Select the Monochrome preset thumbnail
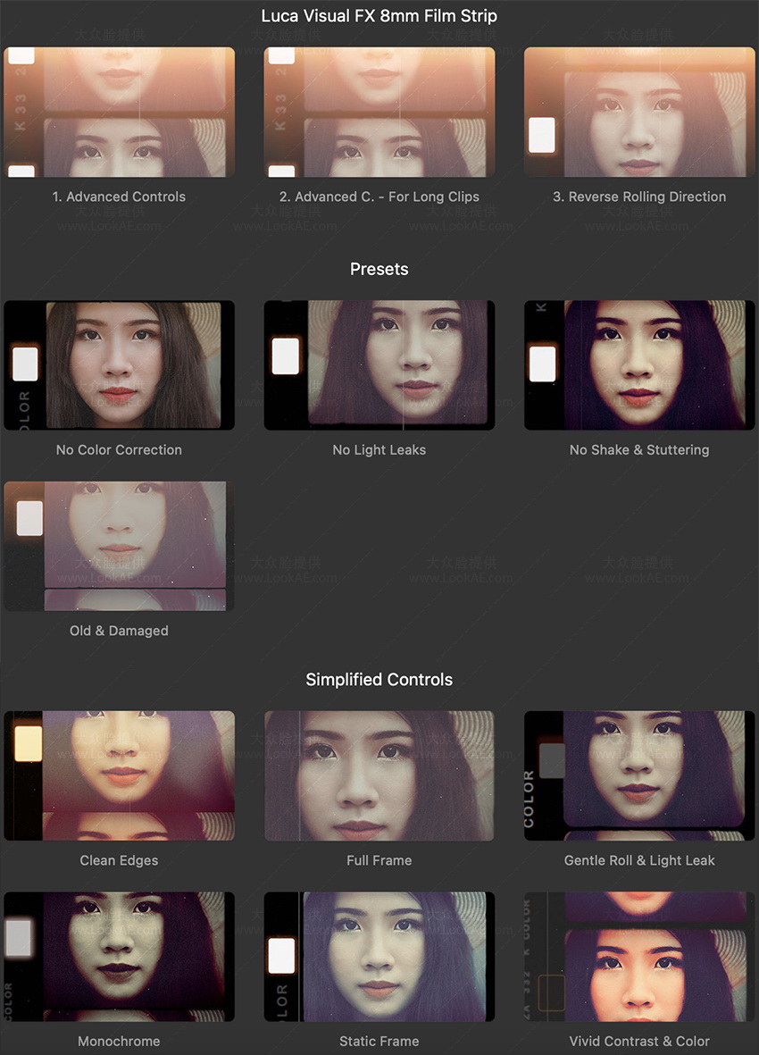Viewport: 759px width, 1055px height. [119, 956]
